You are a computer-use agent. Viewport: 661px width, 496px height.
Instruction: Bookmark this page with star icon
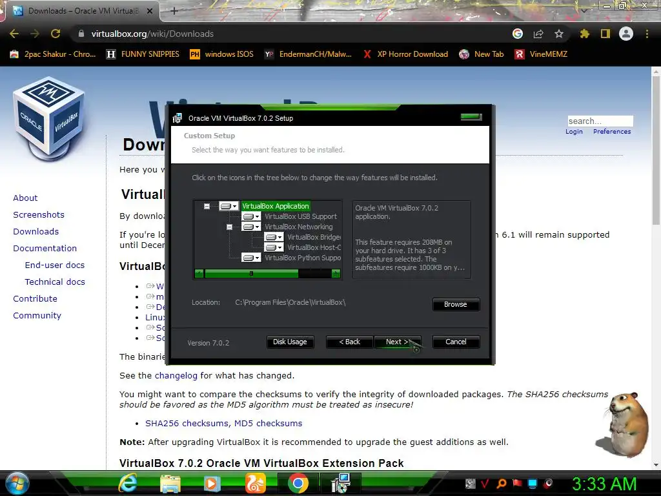558,34
